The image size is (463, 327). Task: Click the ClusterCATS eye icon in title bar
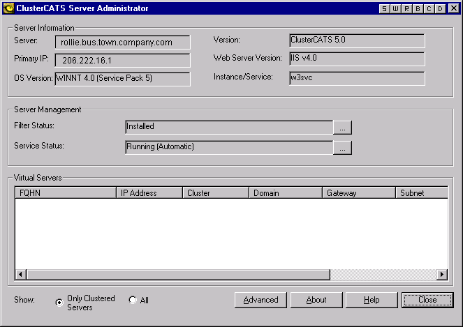8,8
